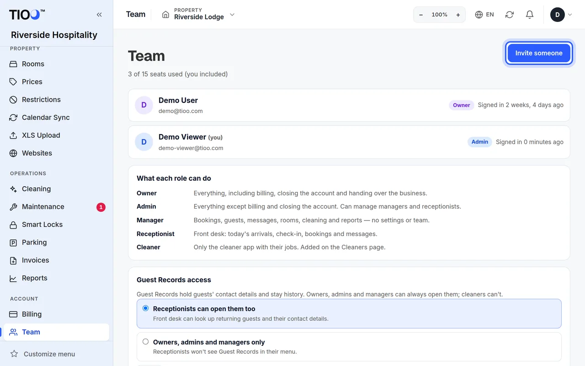Viewport: 585px width, 366px height.
Task: Click the TIOO logo
Action: tap(27, 15)
